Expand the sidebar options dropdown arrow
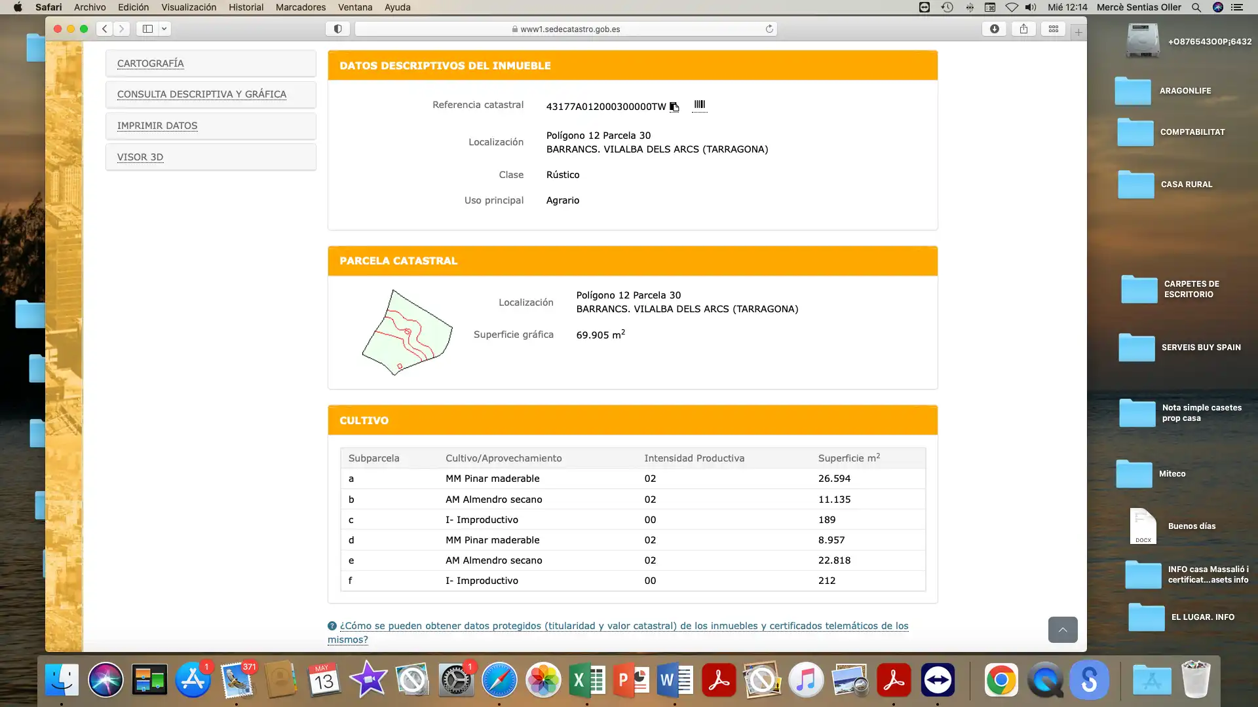 164,29
